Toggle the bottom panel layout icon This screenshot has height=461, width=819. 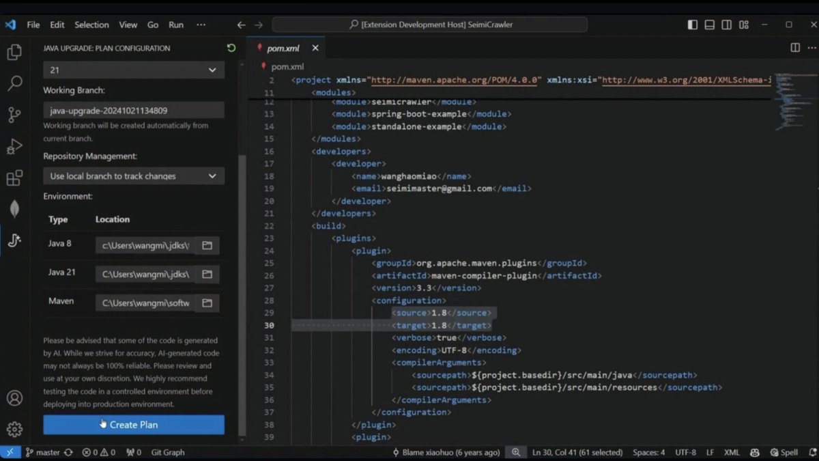pos(710,25)
